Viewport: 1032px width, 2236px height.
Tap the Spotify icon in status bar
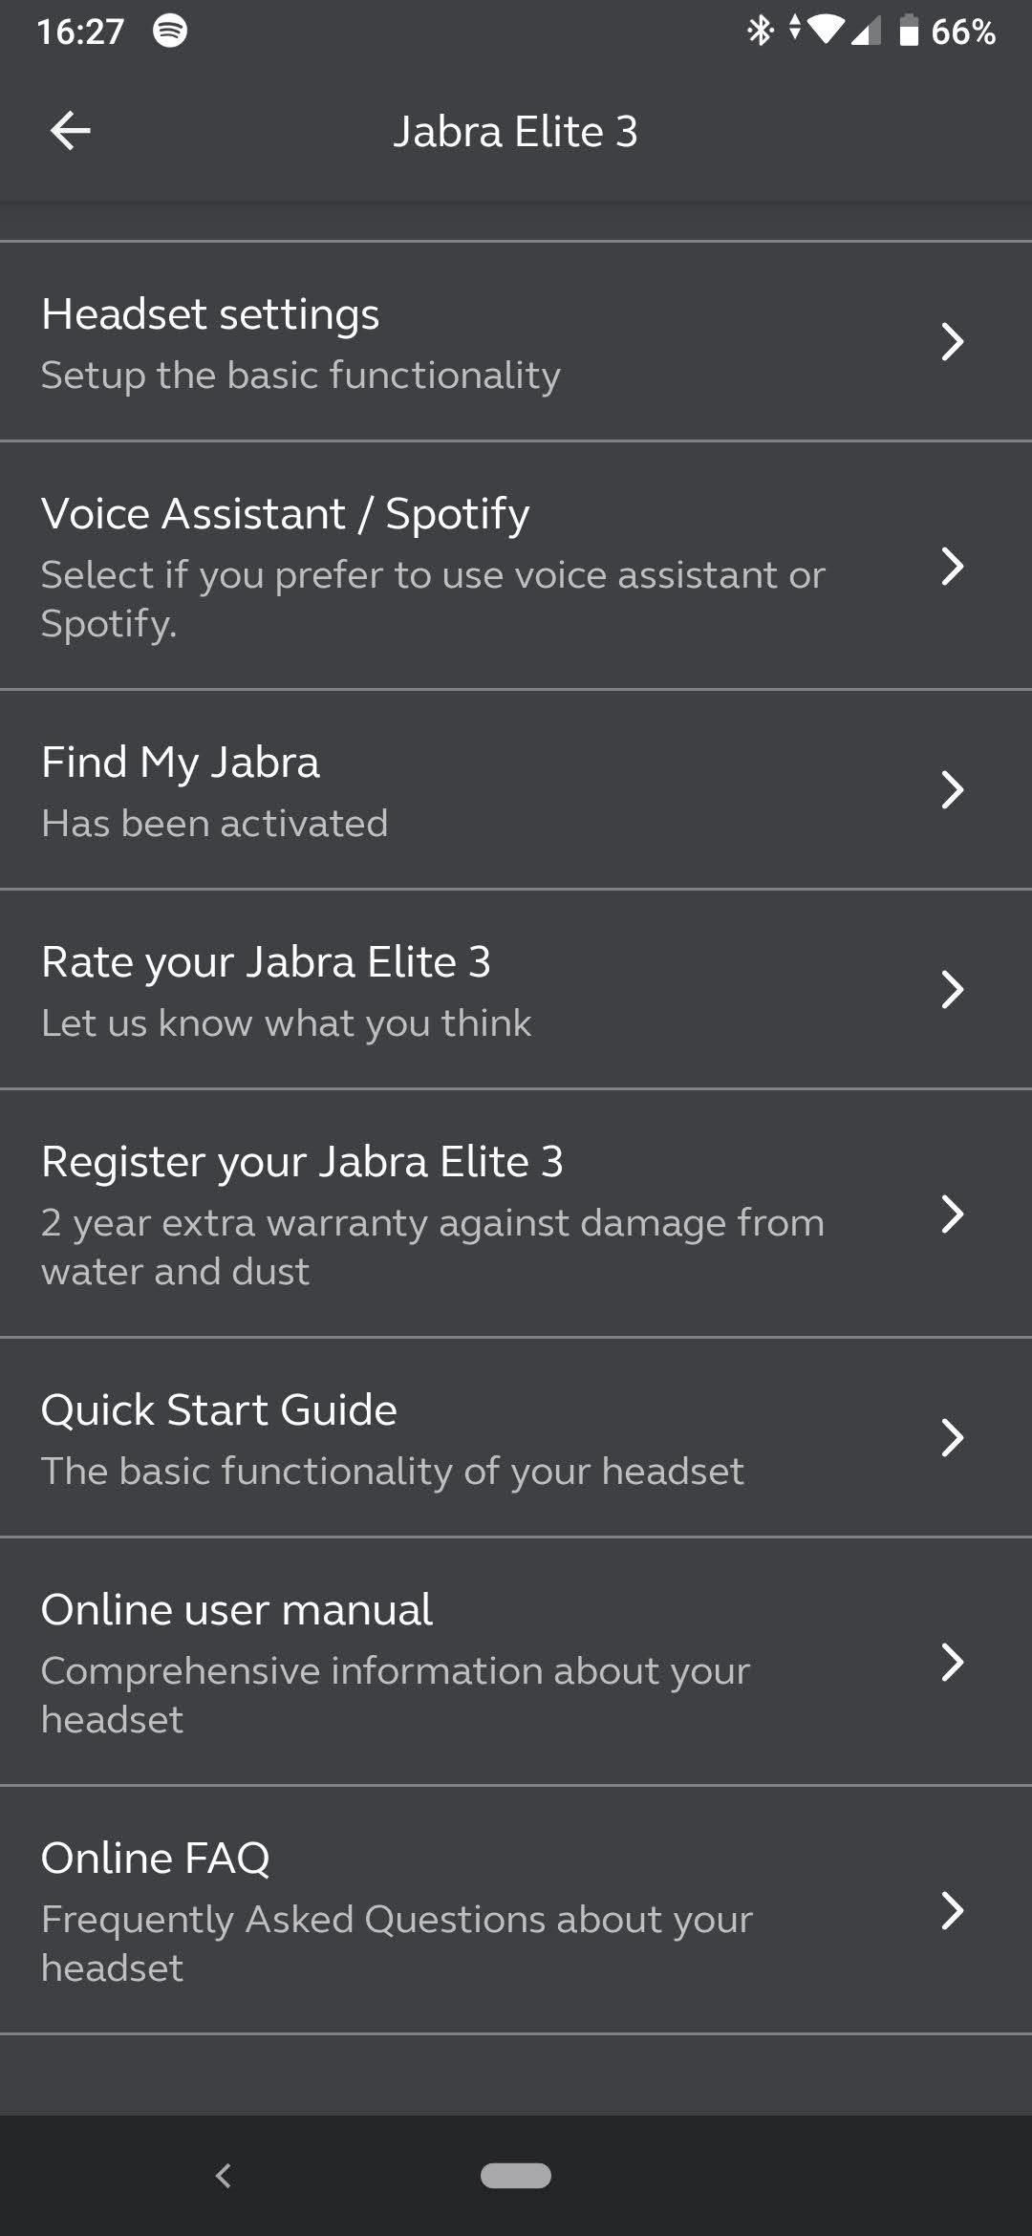point(170,31)
